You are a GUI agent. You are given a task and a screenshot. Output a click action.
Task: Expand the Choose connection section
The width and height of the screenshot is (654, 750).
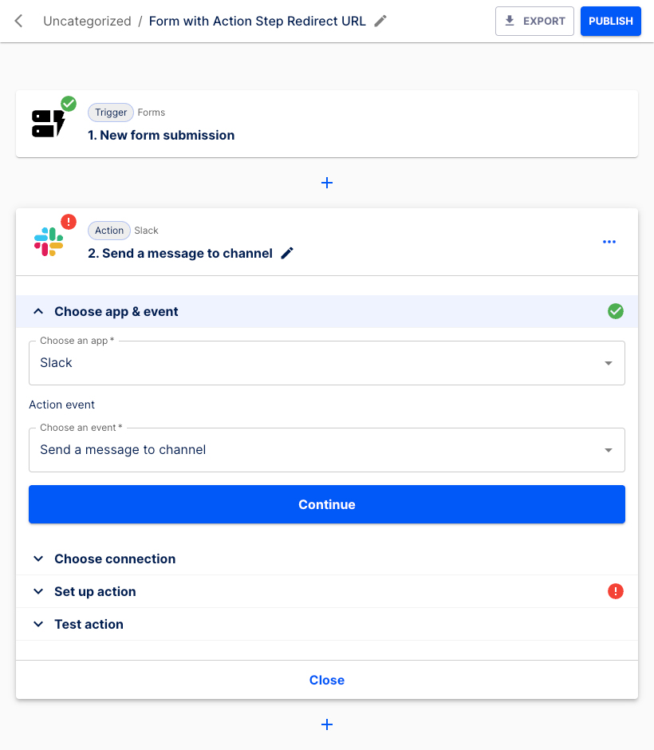pyautogui.click(x=38, y=559)
